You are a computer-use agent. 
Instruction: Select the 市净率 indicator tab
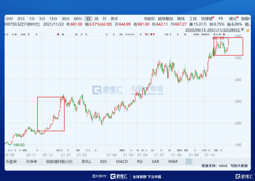point(32,162)
